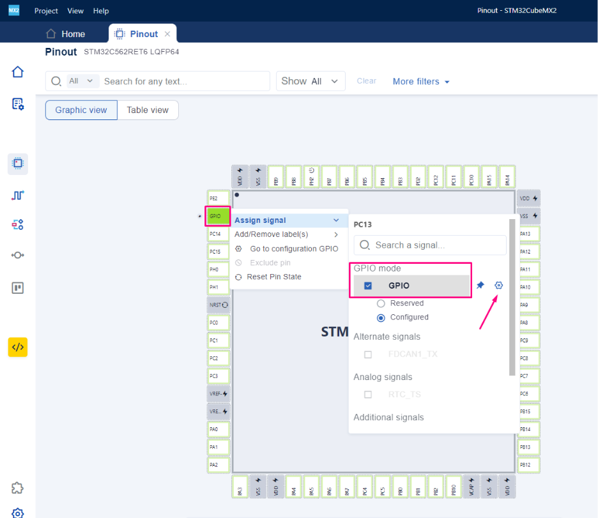Select pin PA0 on the chip
This screenshot has width=598, height=518.
point(218,429)
